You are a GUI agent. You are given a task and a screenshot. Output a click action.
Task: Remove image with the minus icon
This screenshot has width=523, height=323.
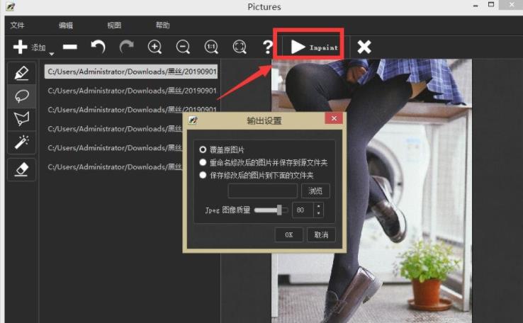69,47
